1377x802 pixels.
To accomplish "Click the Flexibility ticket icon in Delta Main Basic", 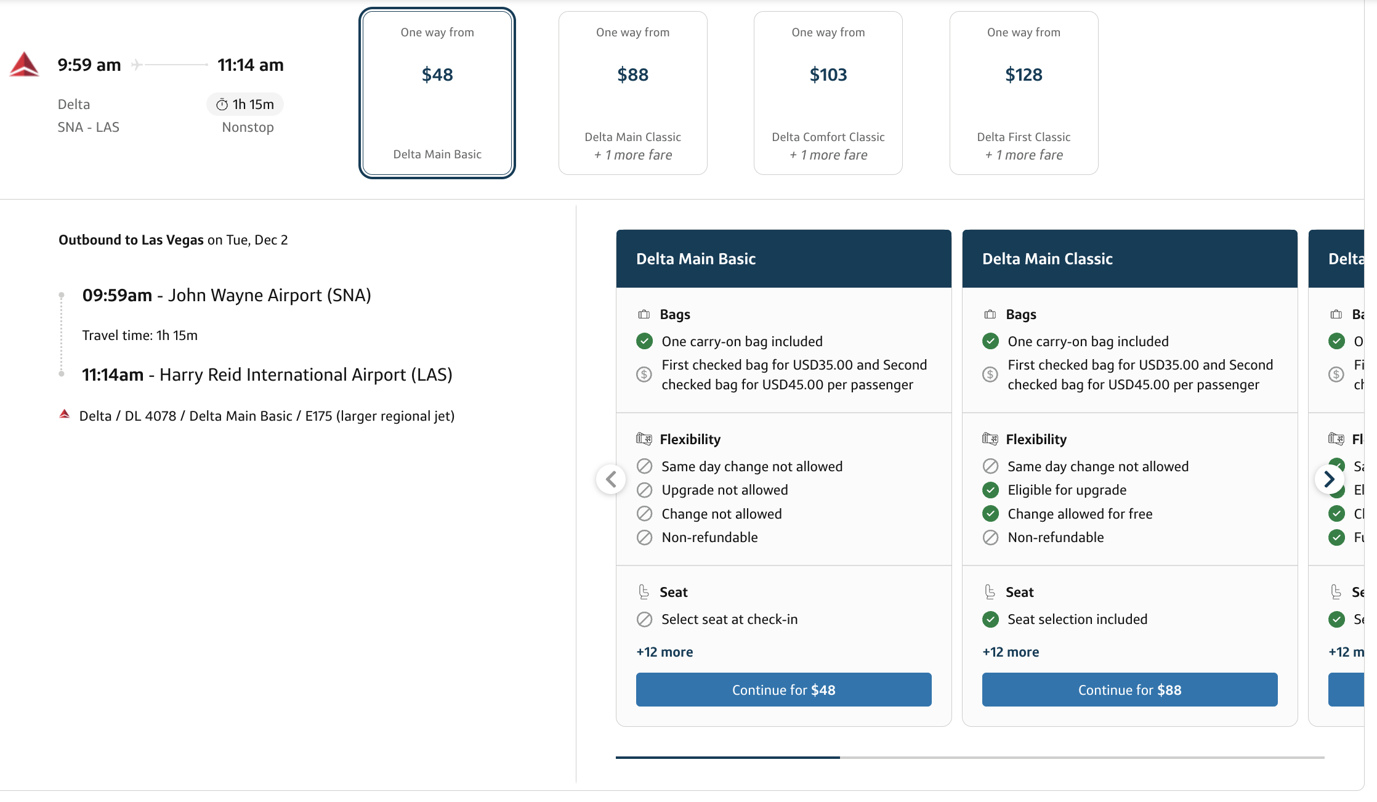I will [x=644, y=439].
